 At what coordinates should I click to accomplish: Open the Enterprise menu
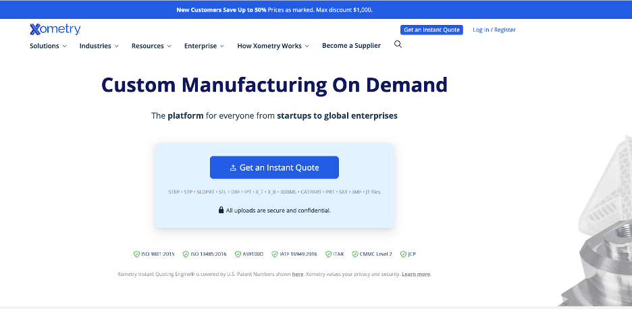coord(205,46)
